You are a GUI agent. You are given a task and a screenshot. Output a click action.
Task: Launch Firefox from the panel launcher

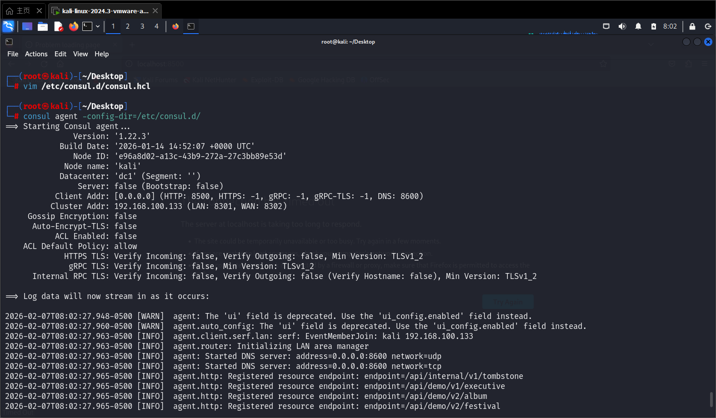pos(73,26)
